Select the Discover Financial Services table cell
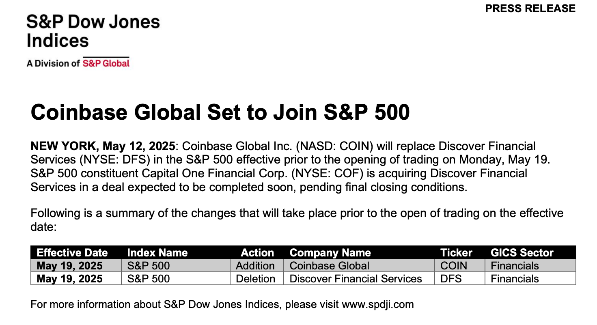 coord(359,279)
